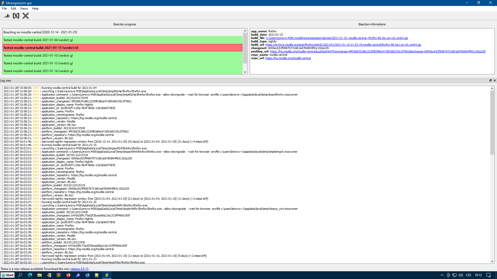Click the X stop bisection toolbar icon

[26, 16]
